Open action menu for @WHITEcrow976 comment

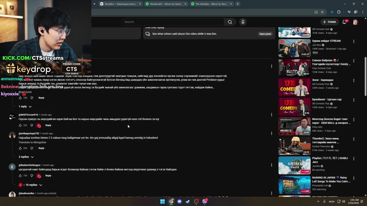tap(272, 115)
